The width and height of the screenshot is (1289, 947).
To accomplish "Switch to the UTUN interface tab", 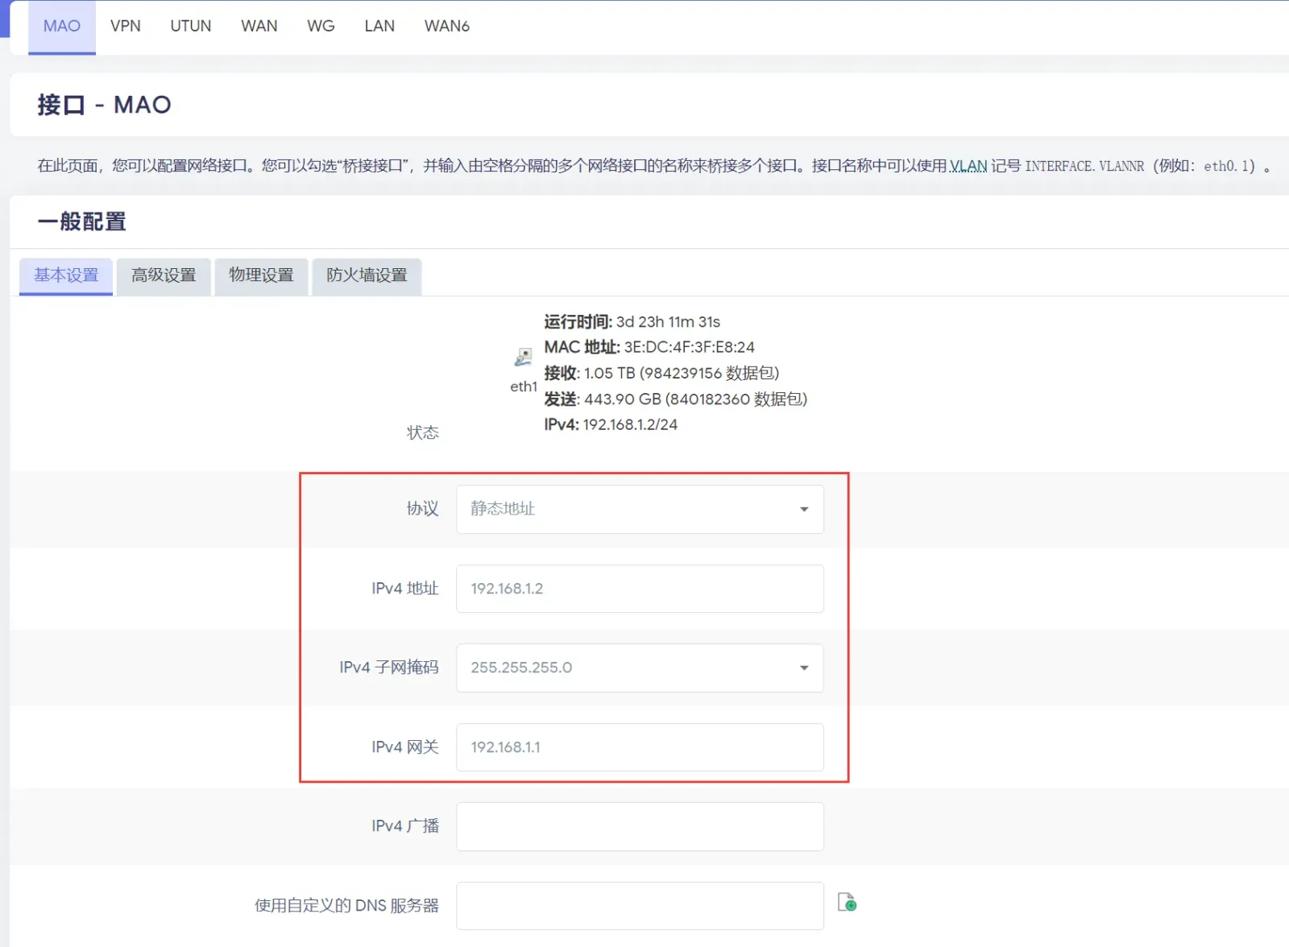I will click(191, 27).
